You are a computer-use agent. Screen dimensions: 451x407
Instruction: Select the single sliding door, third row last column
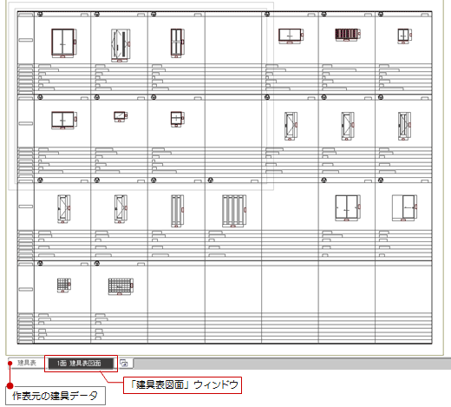click(404, 207)
